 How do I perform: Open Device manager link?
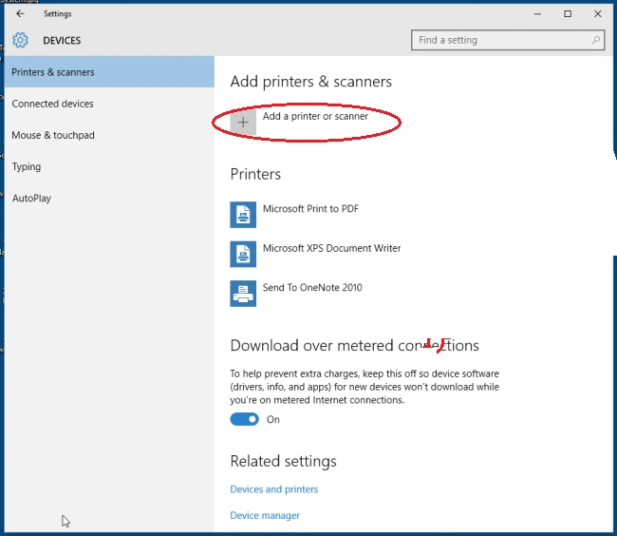(265, 515)
